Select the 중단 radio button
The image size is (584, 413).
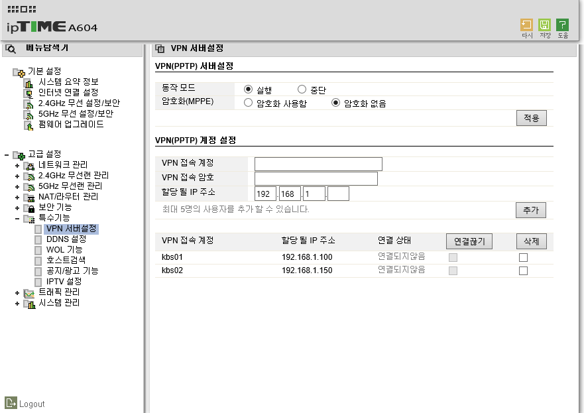point(302,89)
